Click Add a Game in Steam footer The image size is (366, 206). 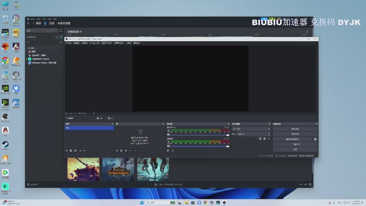[x=32, y=184]
